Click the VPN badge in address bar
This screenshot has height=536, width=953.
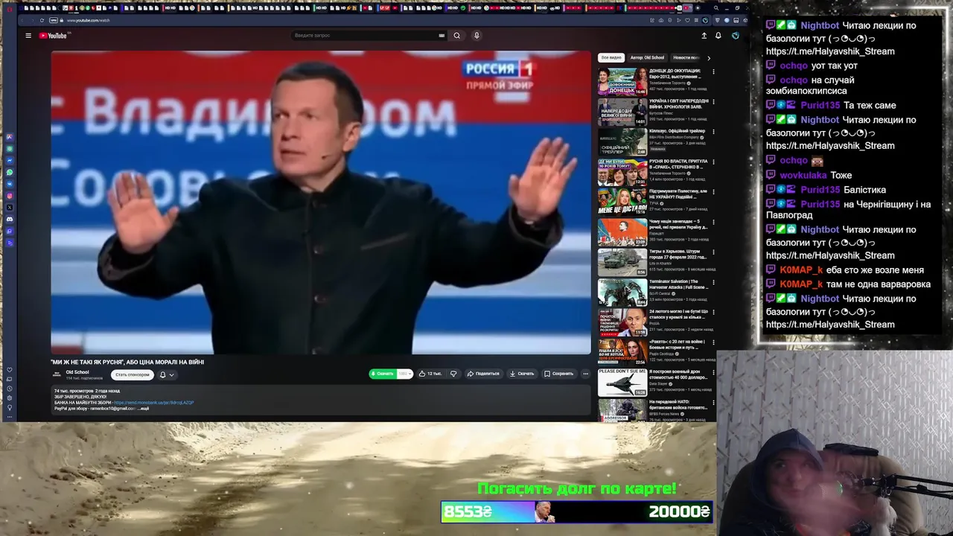pyautogui.click(x=54, y=20)
